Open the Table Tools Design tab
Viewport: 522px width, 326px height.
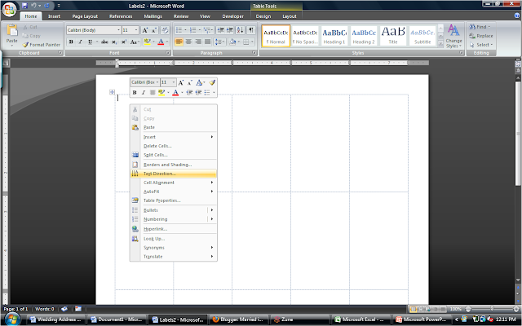[x=263, y=16]
